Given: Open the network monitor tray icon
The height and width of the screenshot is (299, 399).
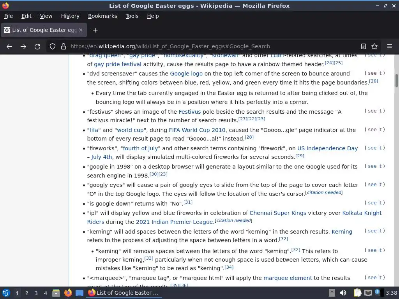Looking at the screenshot, I should 368,293.
